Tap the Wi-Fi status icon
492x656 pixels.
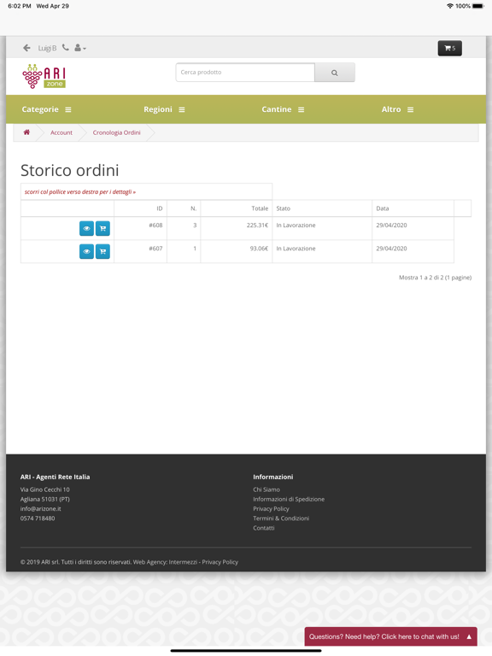(x=450, y=6)
